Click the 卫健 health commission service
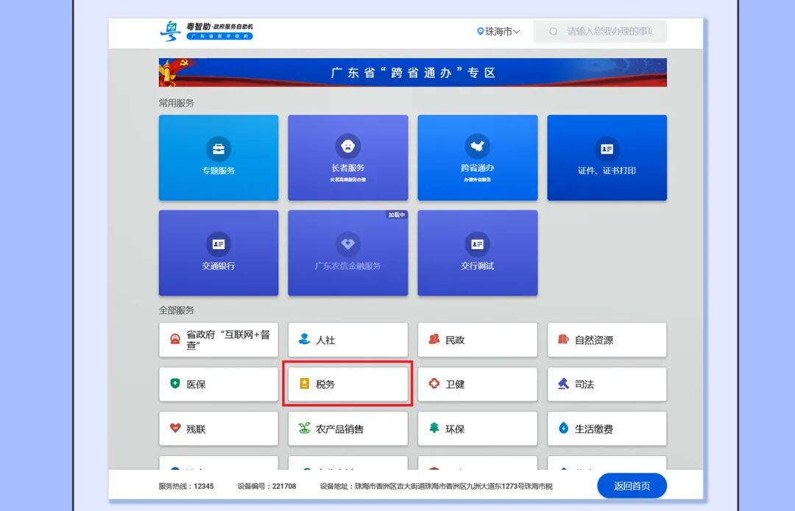The image size is (795, 511). [x=477, y=384]
